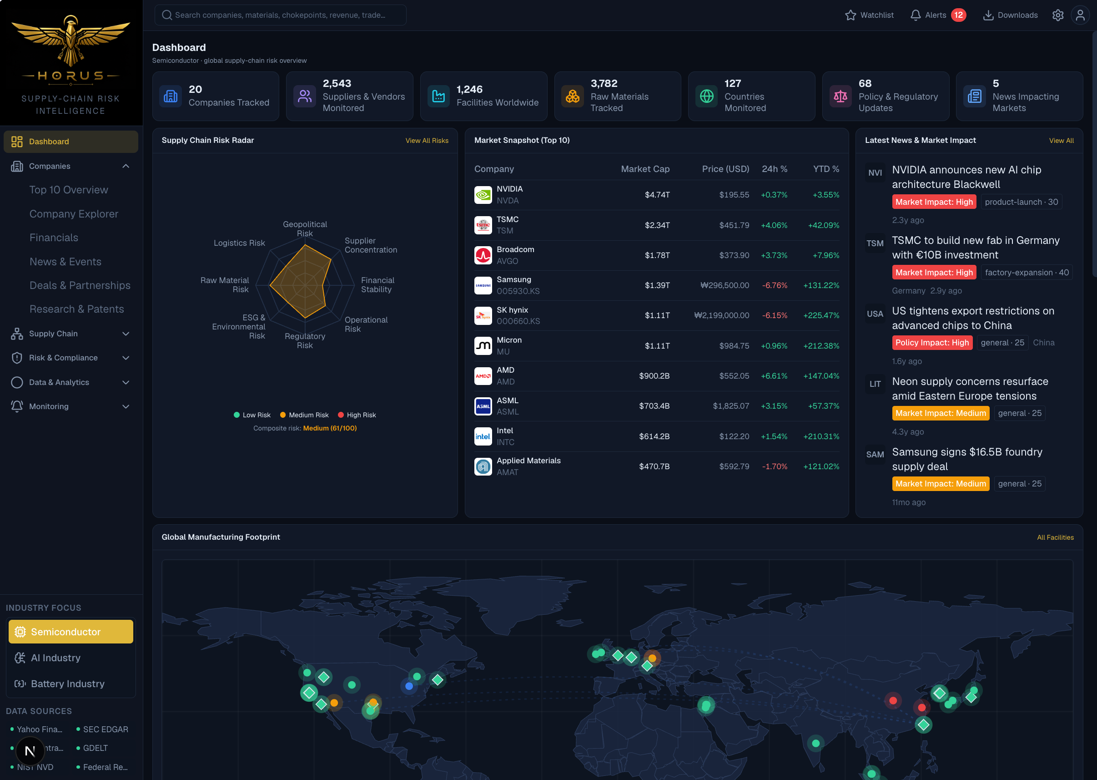Click the round N badge in sidebar
This screenshot has width=1097, height=780.
(x=30, y=751)
